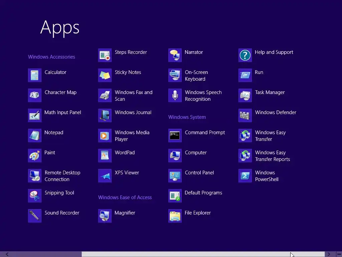Click the horizontal scrollbar thumb

click(x=203, y=254)
